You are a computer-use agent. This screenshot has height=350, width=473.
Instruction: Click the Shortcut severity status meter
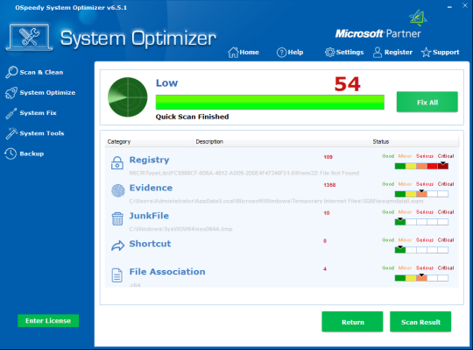(421, 250)
